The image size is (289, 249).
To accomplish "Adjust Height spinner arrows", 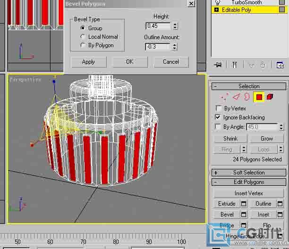I will pyautogui.click(x=175, y=26).
